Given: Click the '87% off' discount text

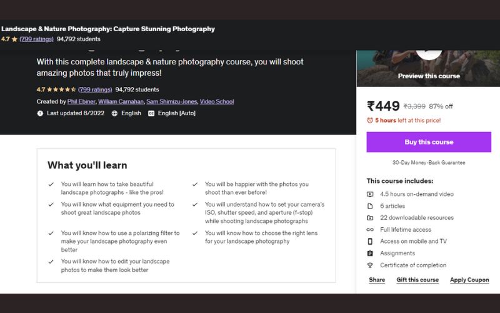Looking at the screenshot, I should coord(441,106).
